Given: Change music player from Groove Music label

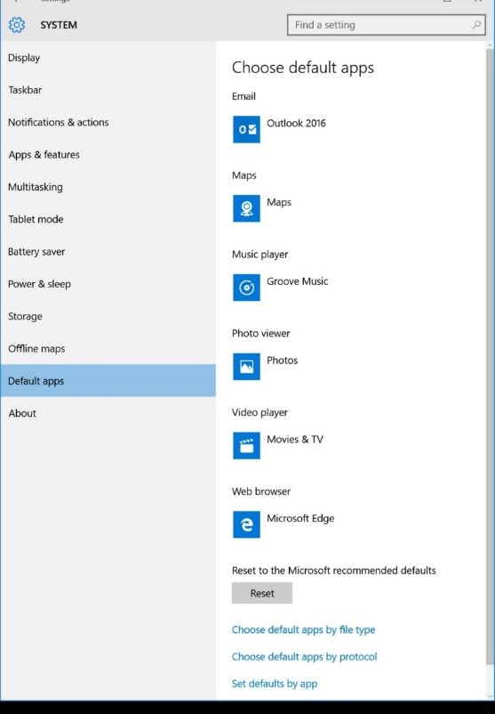Looking at the screenshot, I should [x=298, y=281].
